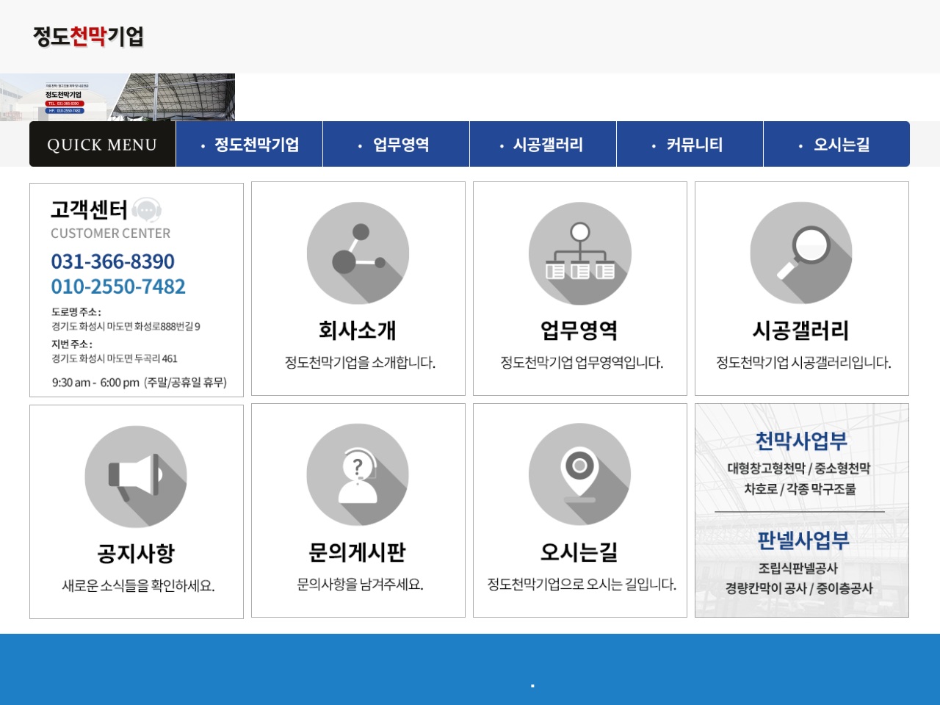Open the 문의게시판 heading link

pos(358,552)
